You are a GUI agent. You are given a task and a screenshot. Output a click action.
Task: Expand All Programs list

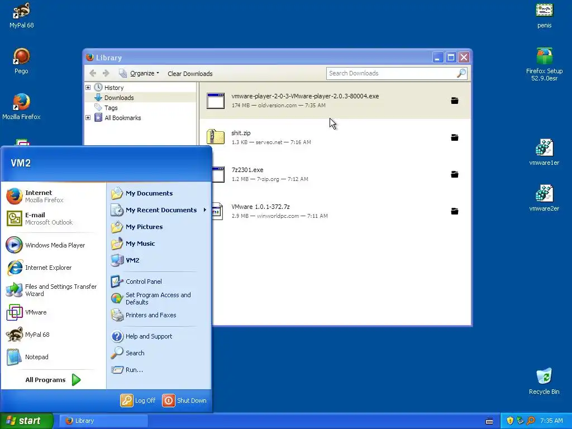tap(53, 380)
